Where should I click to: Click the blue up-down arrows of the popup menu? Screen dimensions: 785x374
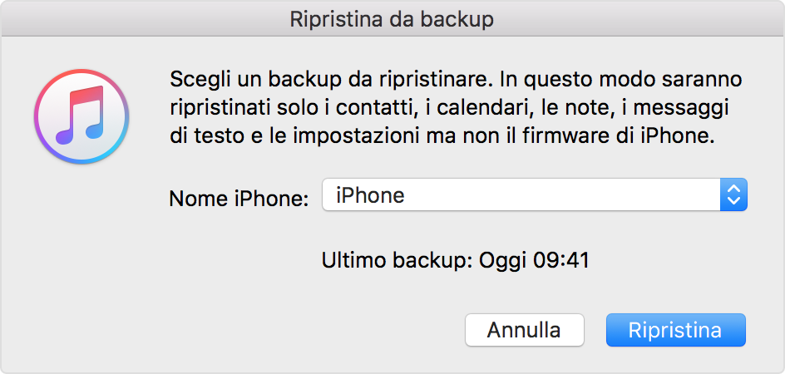click(x=733, y=194)
